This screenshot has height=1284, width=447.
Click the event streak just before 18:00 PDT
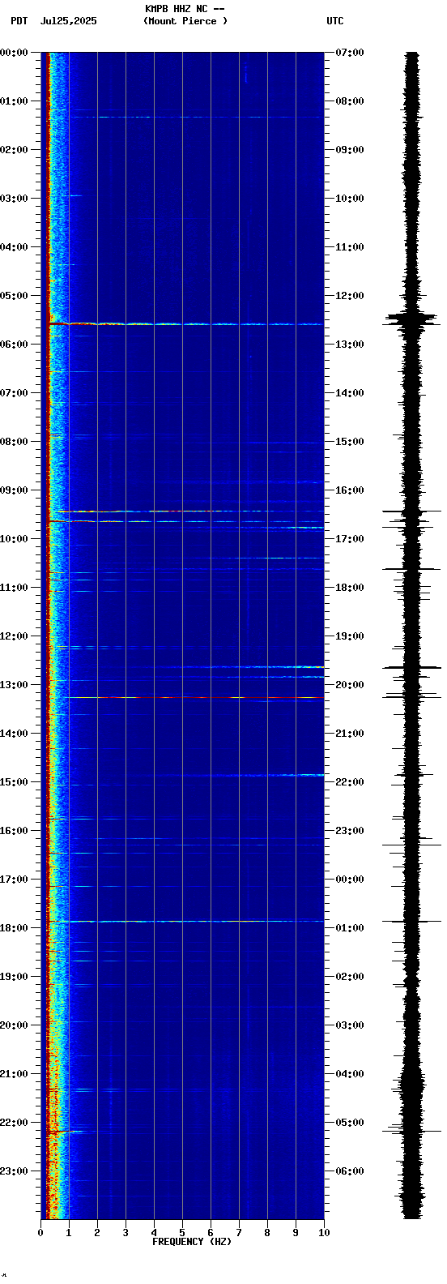click(x=186, y=921)
